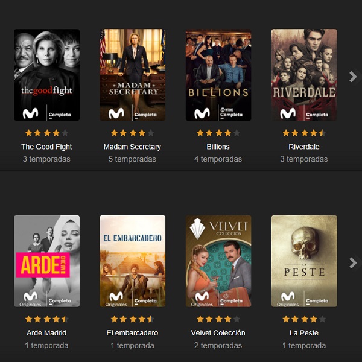Open the Arde Madrid poster

46,261
